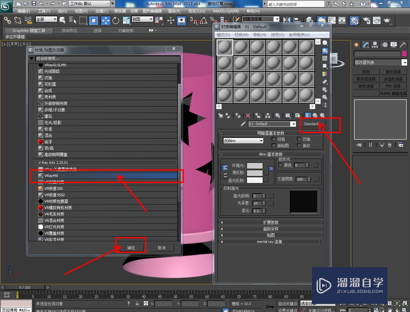Expand the 超级采样 rollout

coord(271,229)
